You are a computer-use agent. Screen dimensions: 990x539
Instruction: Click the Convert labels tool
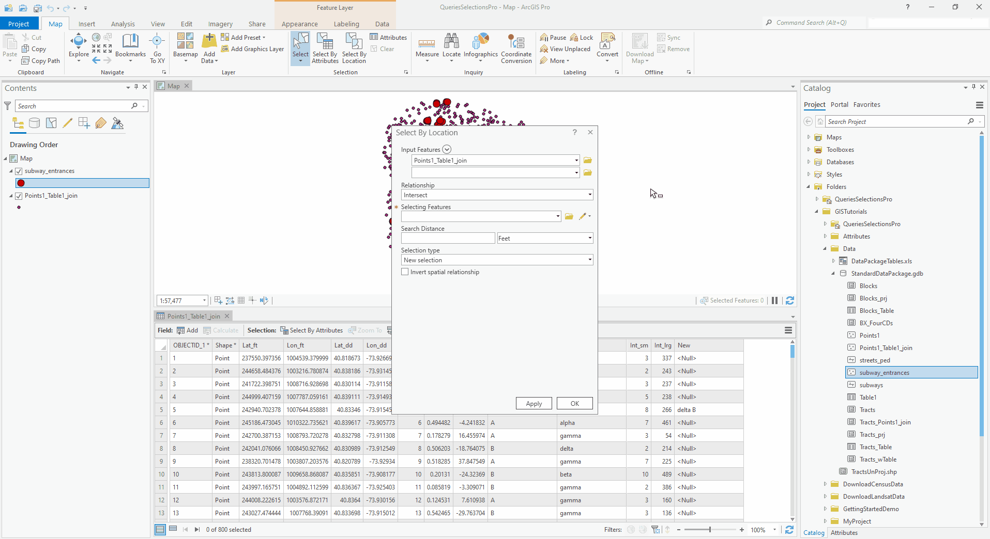click(607, 47)
